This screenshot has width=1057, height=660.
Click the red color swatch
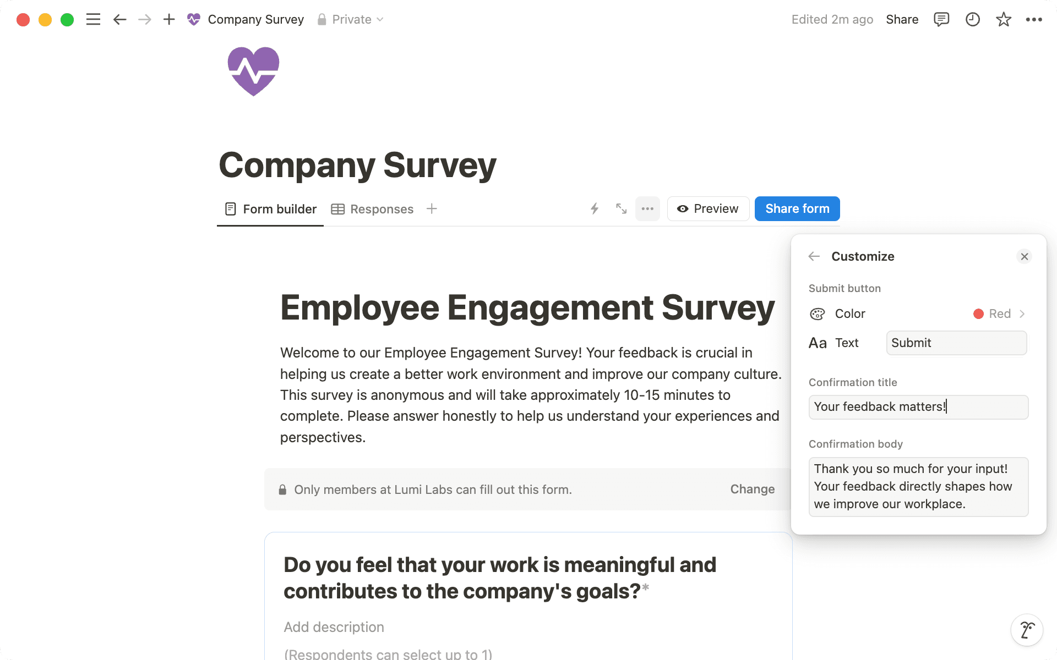click(978, 313)
